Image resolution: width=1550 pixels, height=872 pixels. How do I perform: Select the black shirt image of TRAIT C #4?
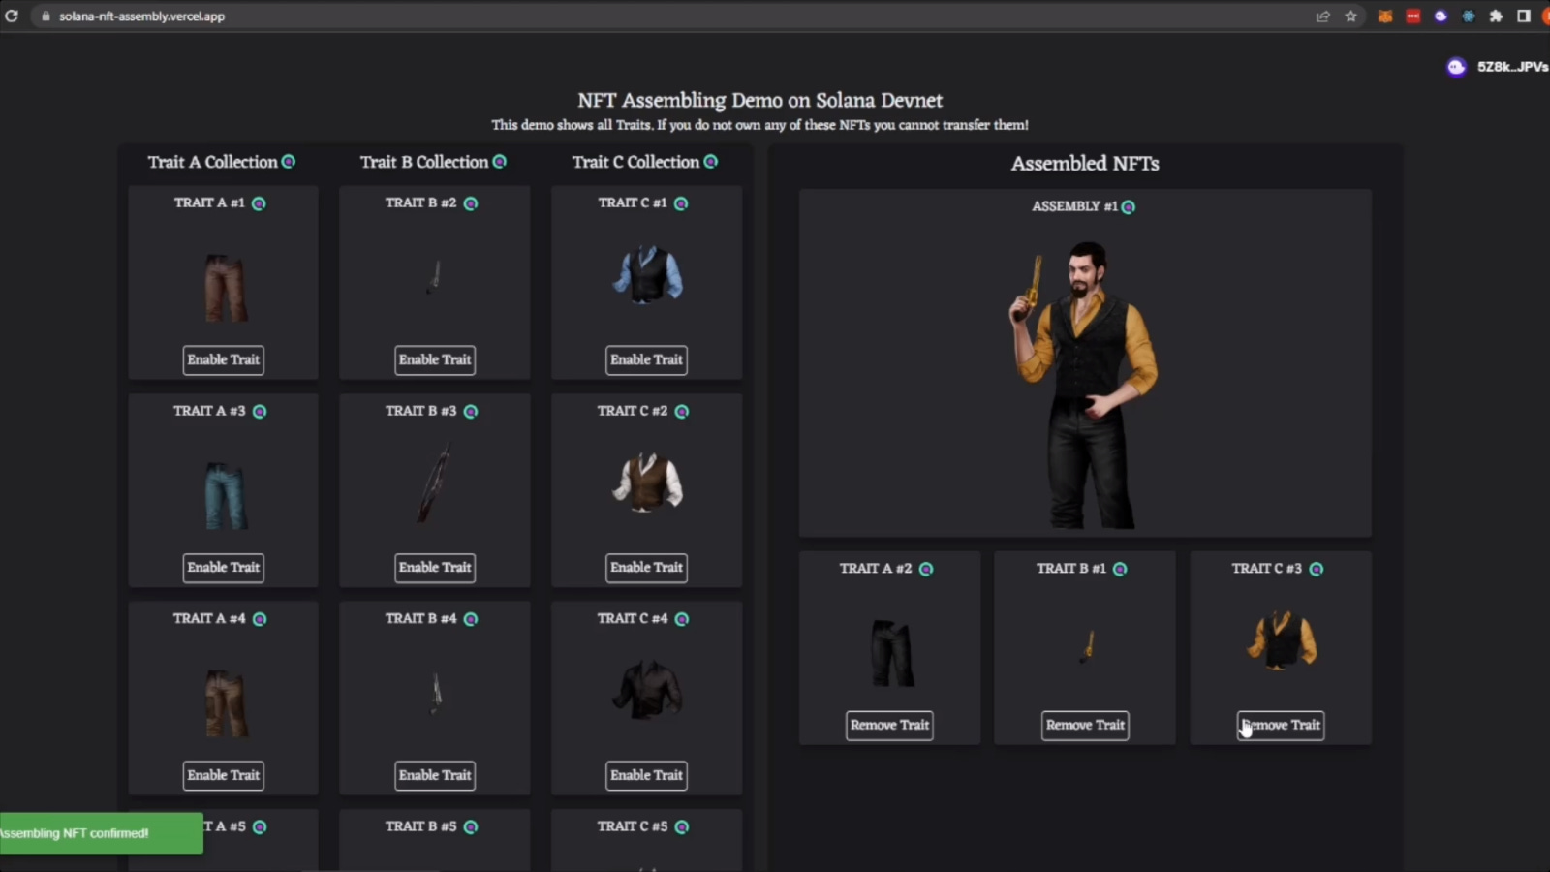(x=648, y=690)
